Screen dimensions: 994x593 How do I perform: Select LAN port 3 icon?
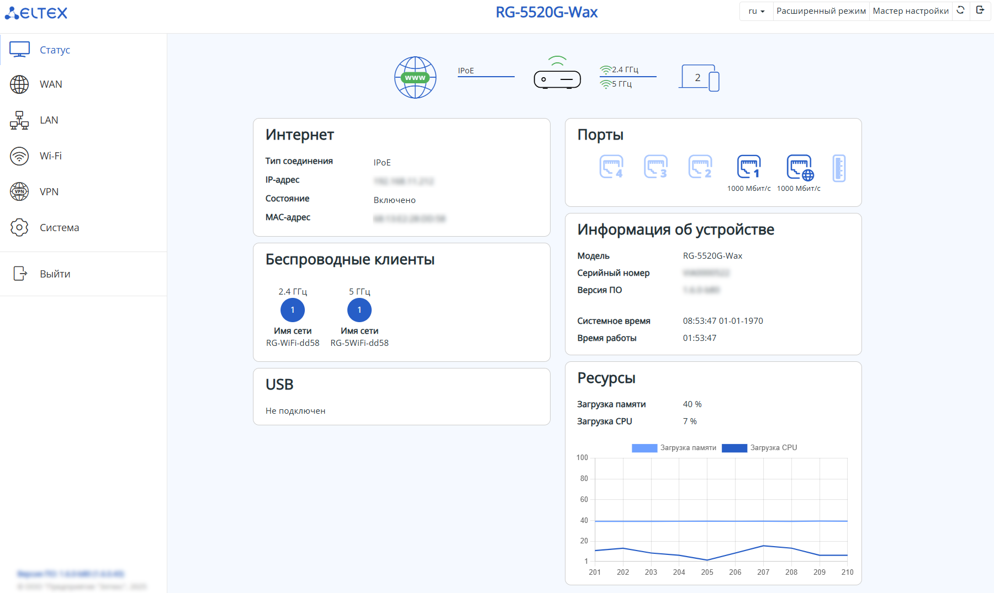[x=655, y=167]
